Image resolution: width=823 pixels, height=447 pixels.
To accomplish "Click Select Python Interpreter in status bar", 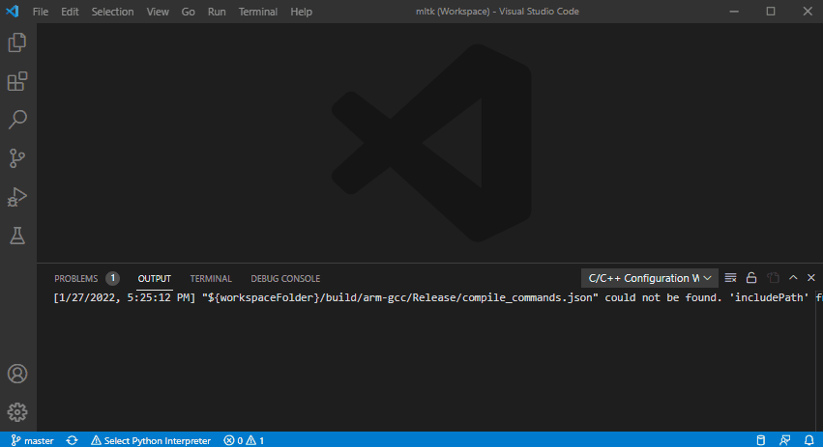I will point(151,440).
